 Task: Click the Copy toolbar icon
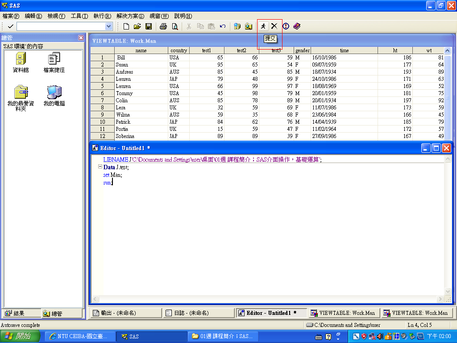click(200, 26)
